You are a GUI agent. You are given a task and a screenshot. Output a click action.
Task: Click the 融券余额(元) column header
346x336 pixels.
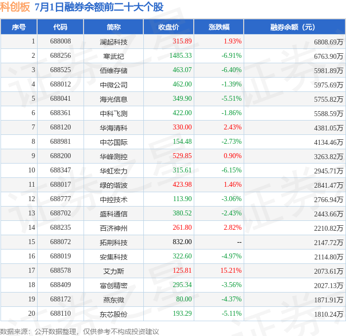295,27
